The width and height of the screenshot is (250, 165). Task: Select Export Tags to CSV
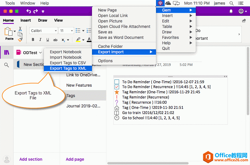tap(68, 63)
